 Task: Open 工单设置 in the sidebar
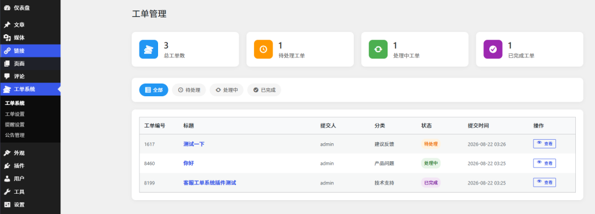point(15,114)
